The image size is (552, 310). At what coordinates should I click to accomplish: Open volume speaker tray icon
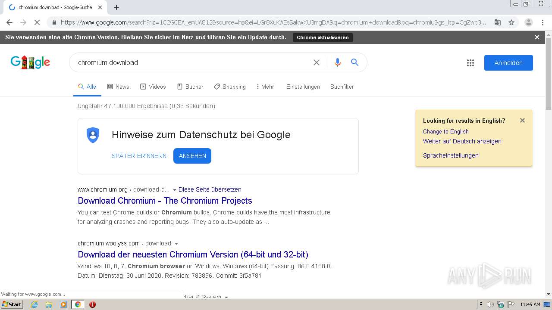[490, 304]
